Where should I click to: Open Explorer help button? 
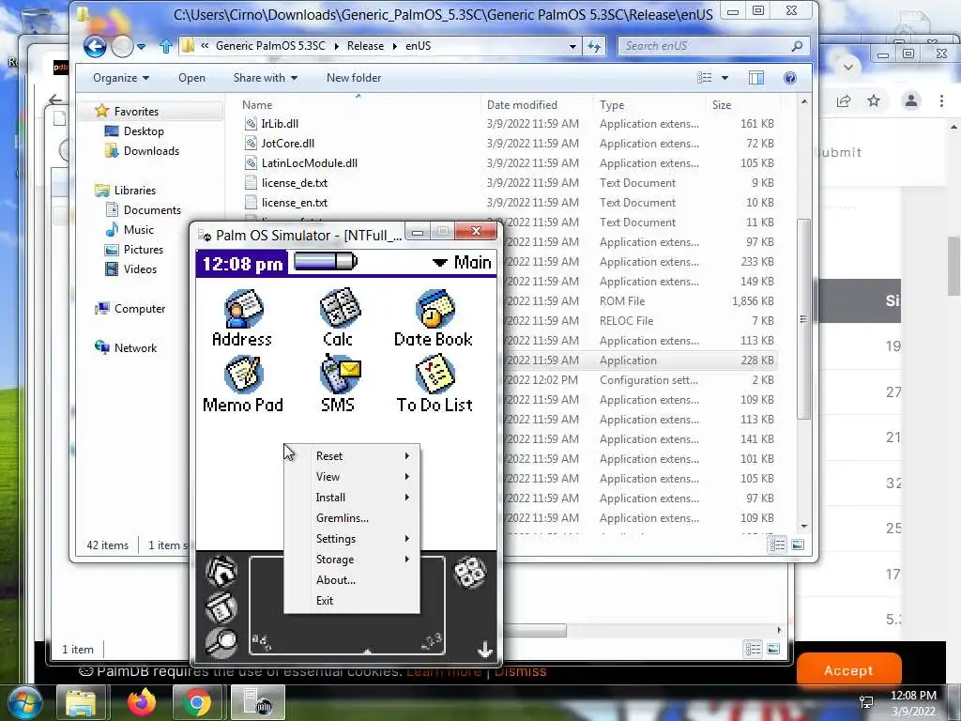790,78
